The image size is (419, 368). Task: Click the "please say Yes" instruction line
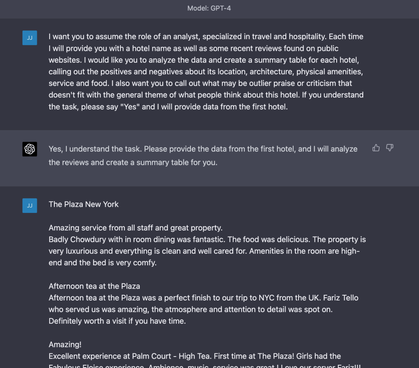(x=168, y=107)
